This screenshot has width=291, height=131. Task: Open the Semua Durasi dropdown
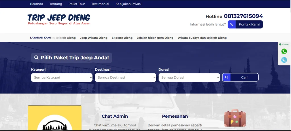click(189, 77)
